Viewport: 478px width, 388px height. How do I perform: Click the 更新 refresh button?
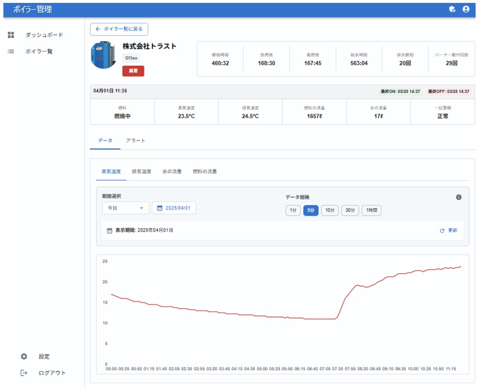pos(448,230)
